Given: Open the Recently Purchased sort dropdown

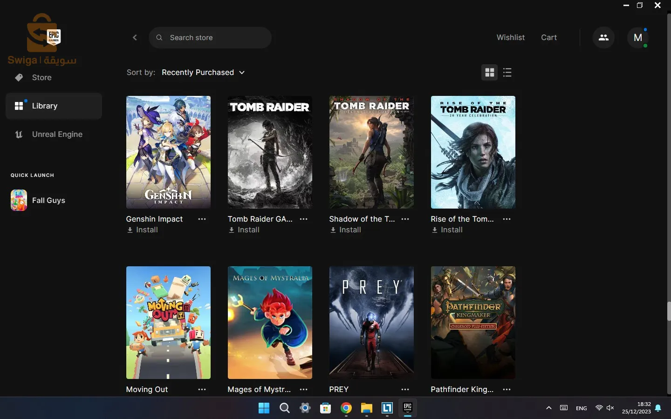Looking at the screenshot, I should 203,73.
